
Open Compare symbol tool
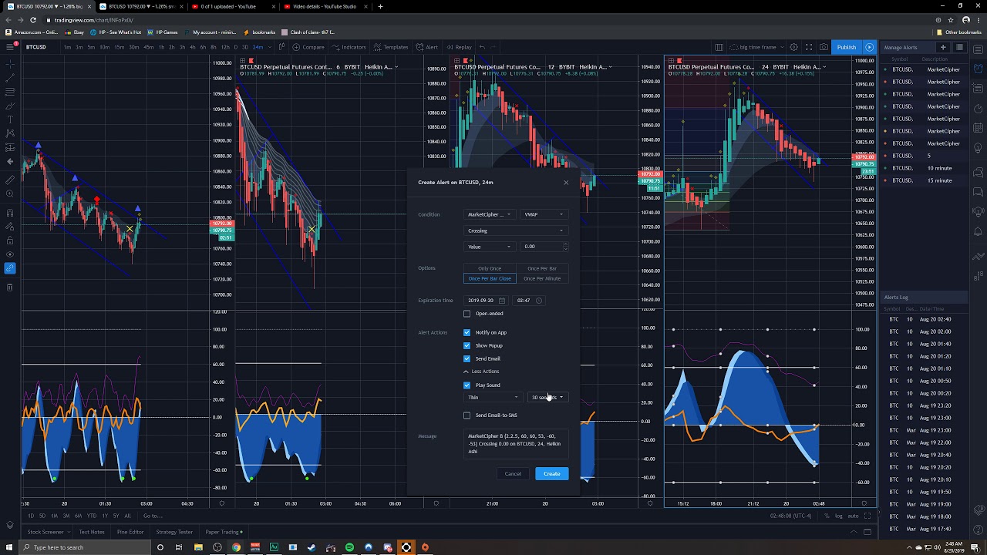[308, 47]
